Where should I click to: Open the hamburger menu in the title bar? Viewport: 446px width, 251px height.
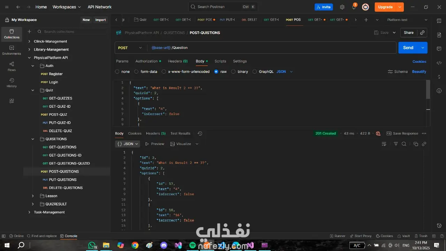tap(7, 7)
